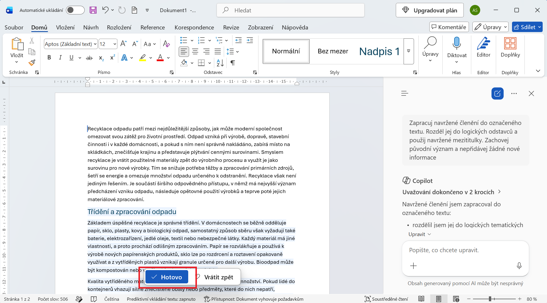Click the Save icon in title bar
This screenshot has height=303, width=547.
[93, 10]
